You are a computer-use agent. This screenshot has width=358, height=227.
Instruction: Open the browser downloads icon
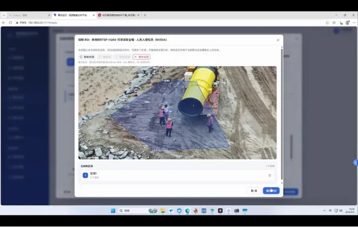coord(341,23)
